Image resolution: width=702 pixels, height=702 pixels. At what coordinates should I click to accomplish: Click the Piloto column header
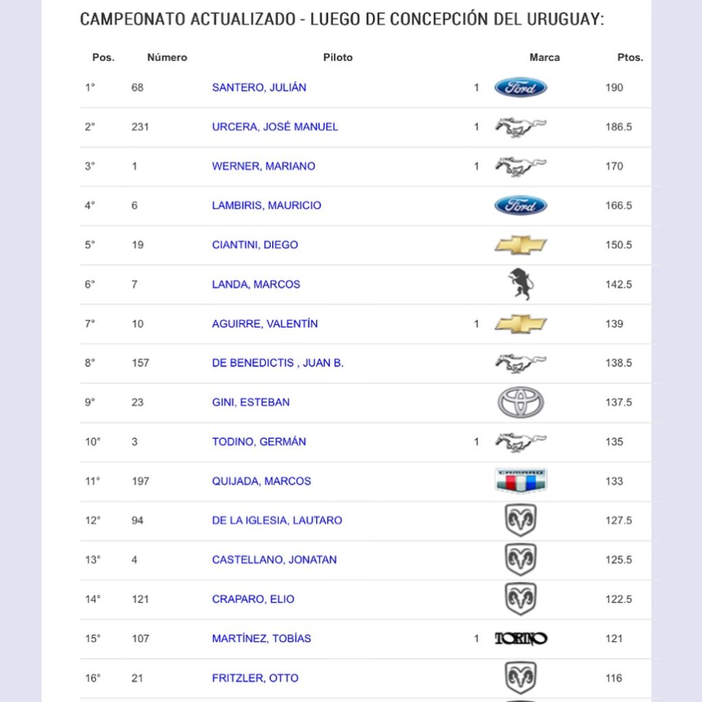point(337,58)
